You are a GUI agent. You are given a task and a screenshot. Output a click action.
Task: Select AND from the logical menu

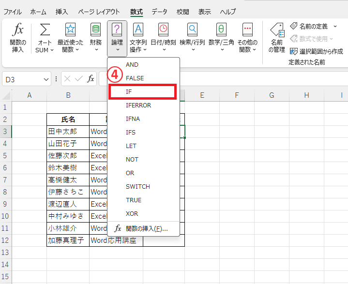[x=143, y=64]
